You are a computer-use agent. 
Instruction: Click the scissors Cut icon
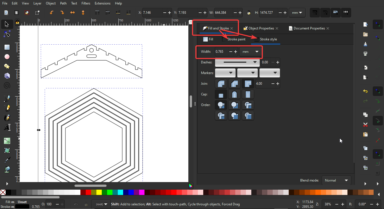(x=365, y=124)
